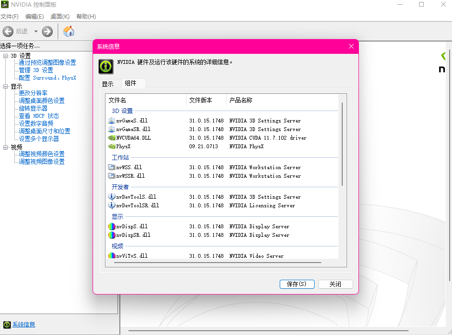452x335 pixels.
Task: Go to home page house icon
Action: coord(69,31)
